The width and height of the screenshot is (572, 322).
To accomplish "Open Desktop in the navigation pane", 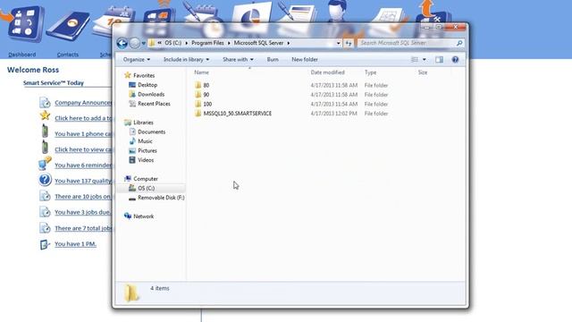I will 147,85.
